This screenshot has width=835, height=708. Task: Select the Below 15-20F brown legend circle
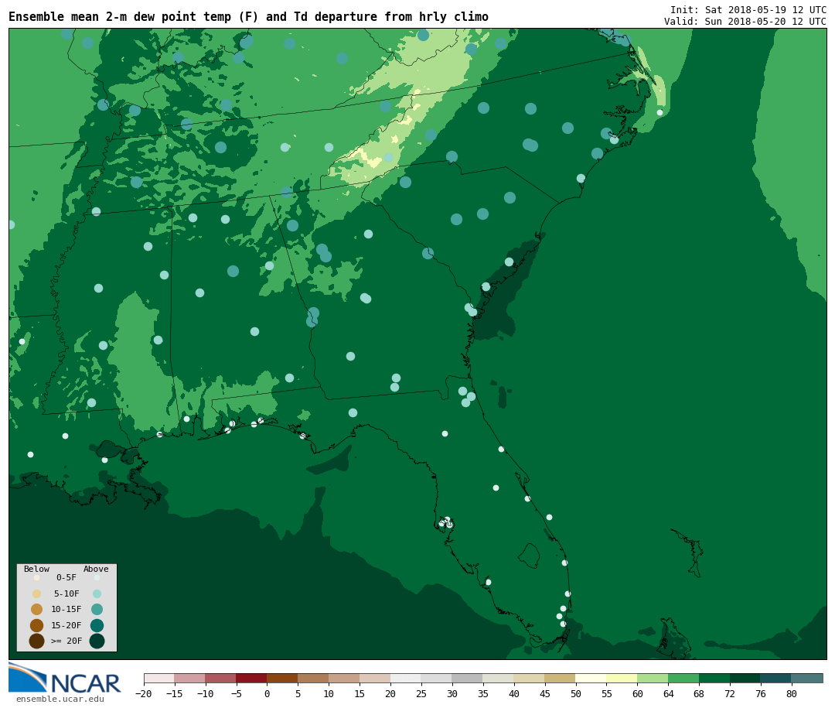tap(37, 625)
